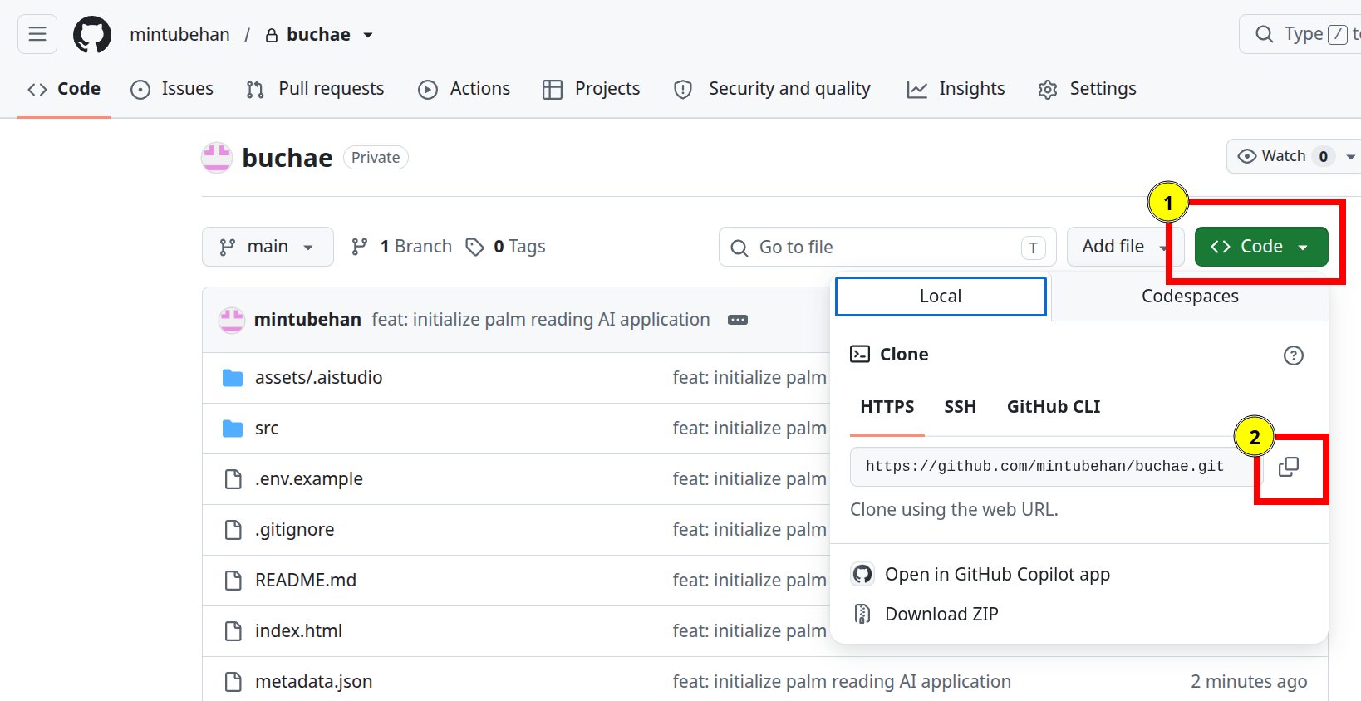Select the HTTPS clone option
Viewport: 1361px width, 701px height.
coord(887,407)
